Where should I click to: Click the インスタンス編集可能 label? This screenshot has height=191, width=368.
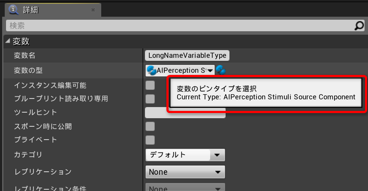tap(50, 85)
